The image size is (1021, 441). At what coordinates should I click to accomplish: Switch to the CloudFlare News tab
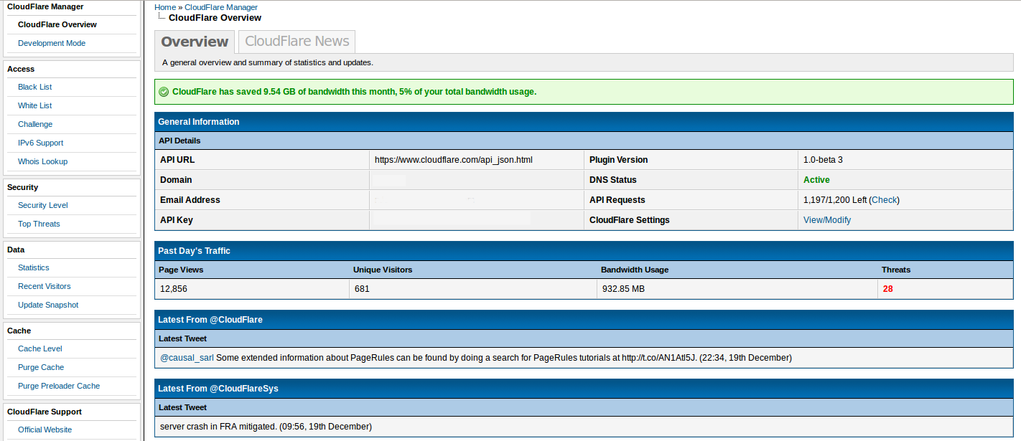coord(297,42)
